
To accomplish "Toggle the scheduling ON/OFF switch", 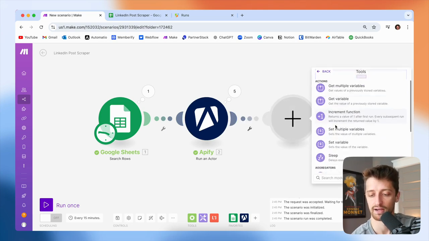I will pos(51,218).
